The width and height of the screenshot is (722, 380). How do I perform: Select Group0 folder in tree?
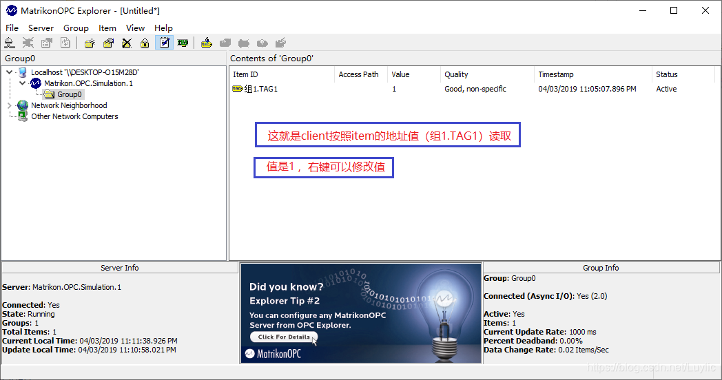pyautogui.click(x=70, y=94)
